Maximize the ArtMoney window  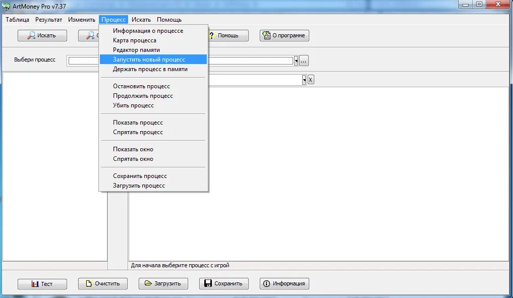(479, 5)
